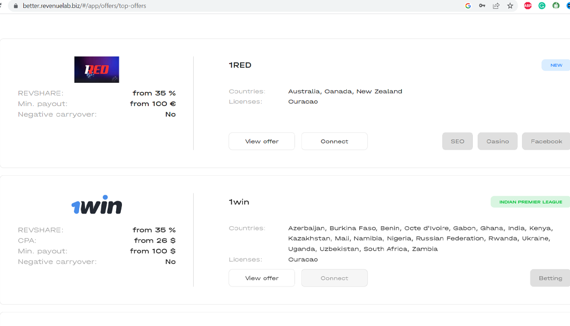
Task: View offer for 1win
Action: click(262, 278)
